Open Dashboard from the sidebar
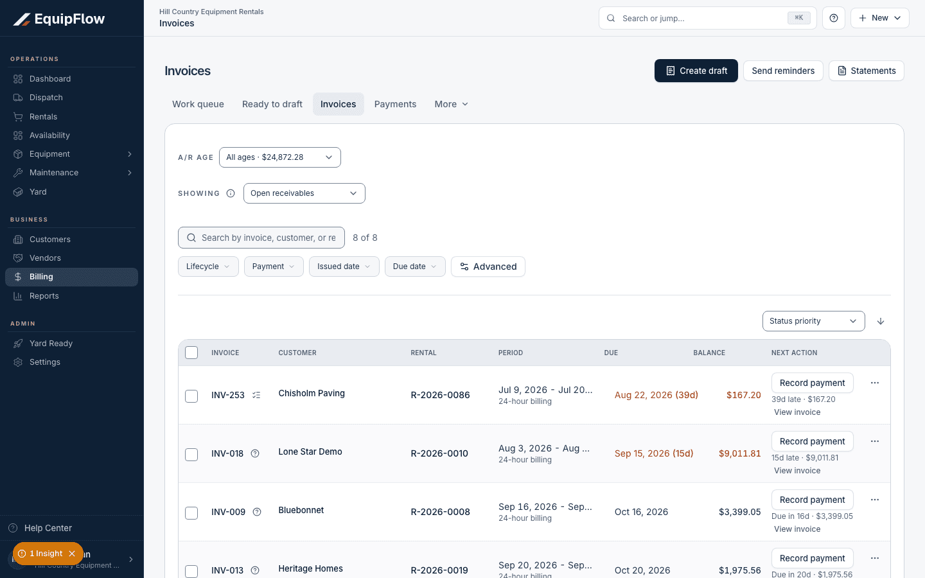This screenshot has height=578, width=925. click(x=71, y=79)
